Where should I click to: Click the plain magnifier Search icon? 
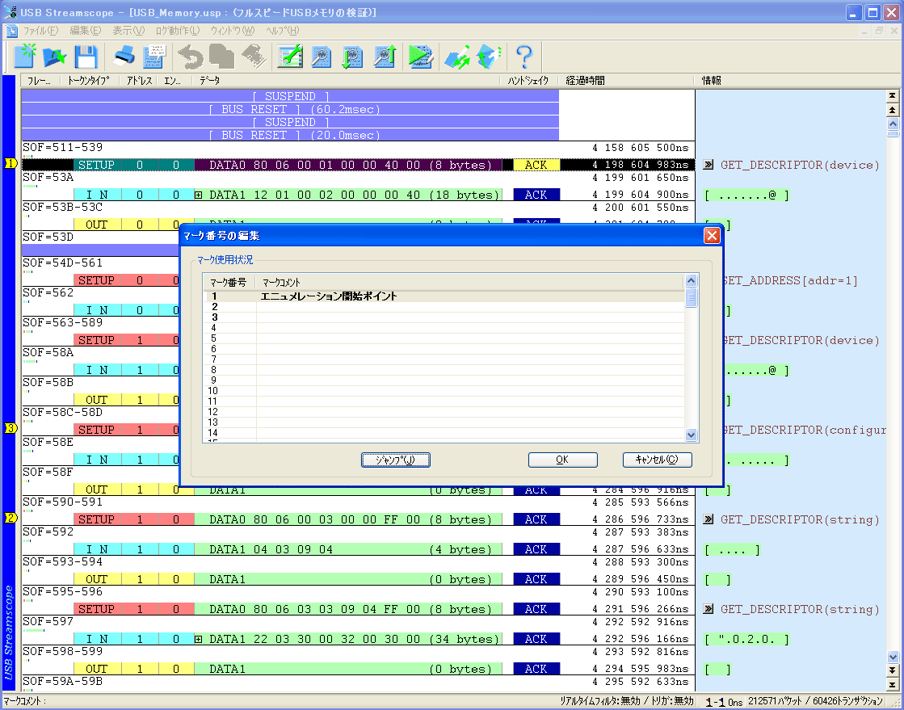[321, 57]
